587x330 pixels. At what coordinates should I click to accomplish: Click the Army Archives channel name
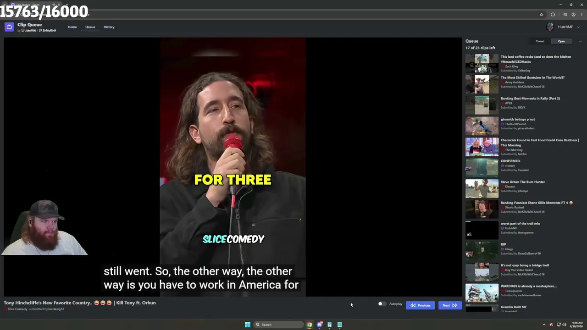[515, 82]
